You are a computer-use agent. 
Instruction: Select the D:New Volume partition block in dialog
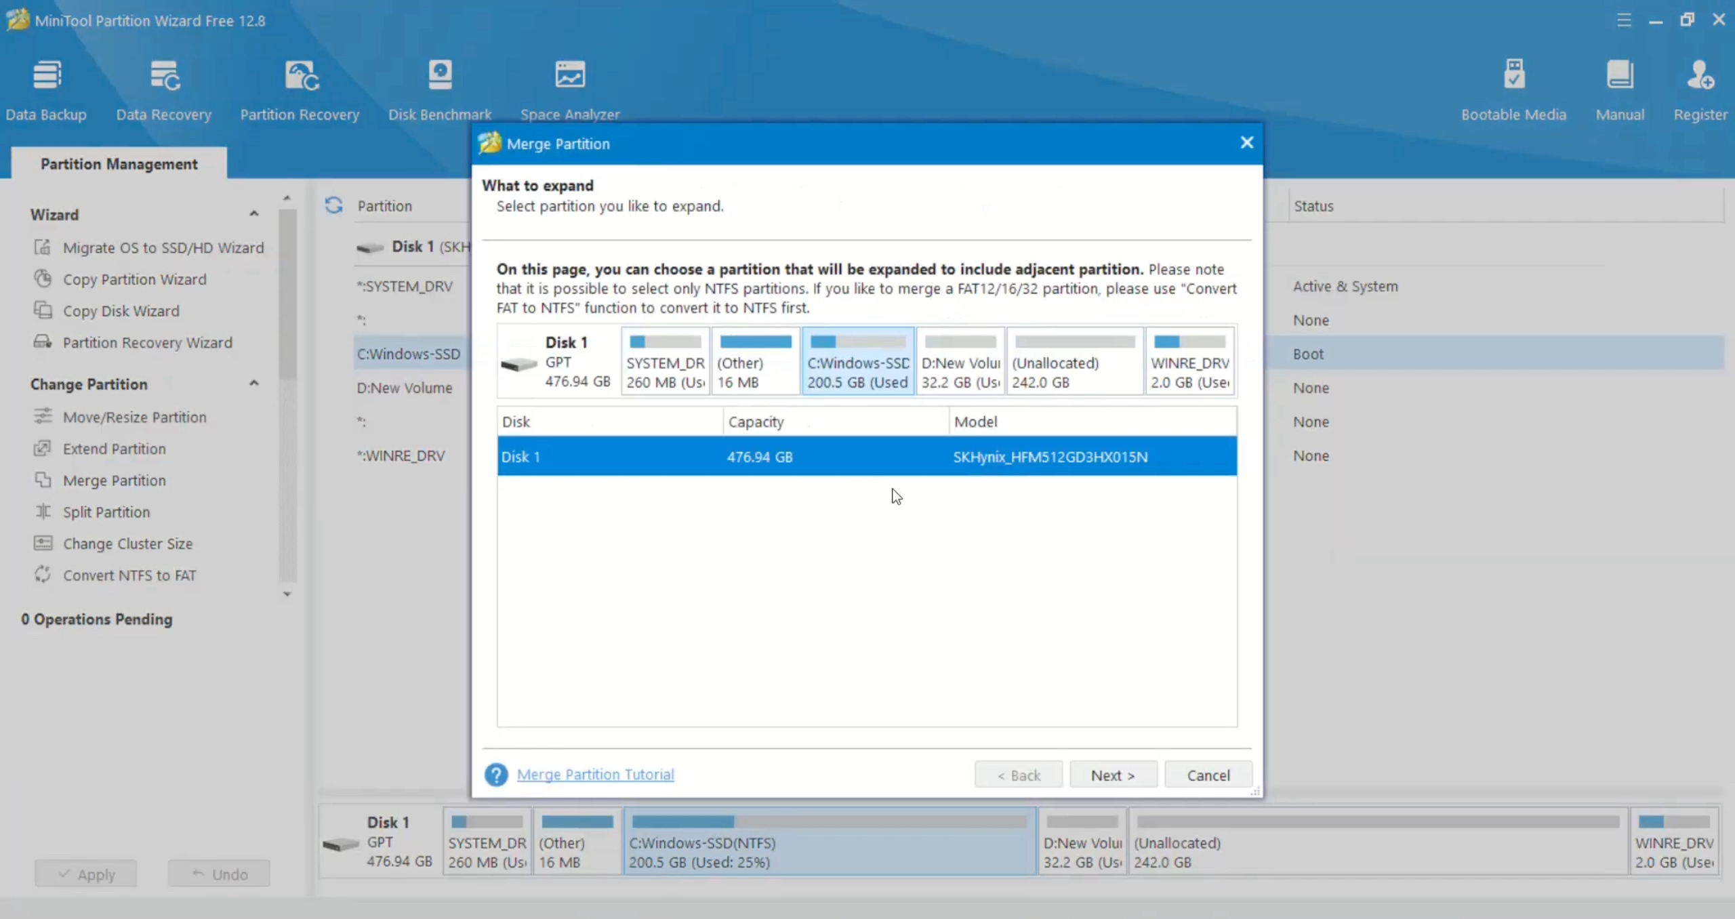(x=960, y=361)
